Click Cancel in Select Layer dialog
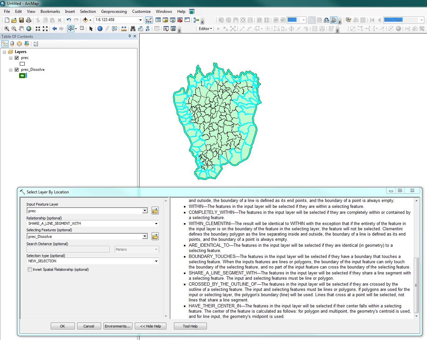The width and height of the screenshot is (427, 340). [89, 326]
